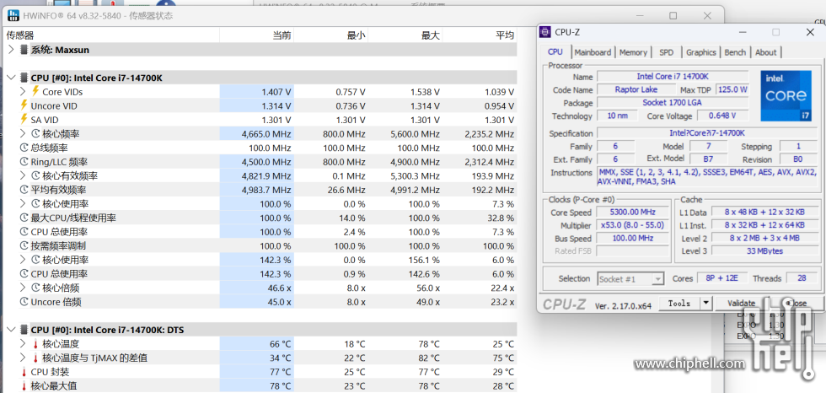The width and height of the screenshot is (826, 393).
Task: Click the CPU-Z app icon in title bar
Action: [x=546, y=32]
